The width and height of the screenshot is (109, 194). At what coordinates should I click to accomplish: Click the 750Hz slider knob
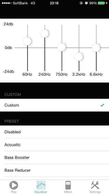pyautogui.click(x=62, y=47)
